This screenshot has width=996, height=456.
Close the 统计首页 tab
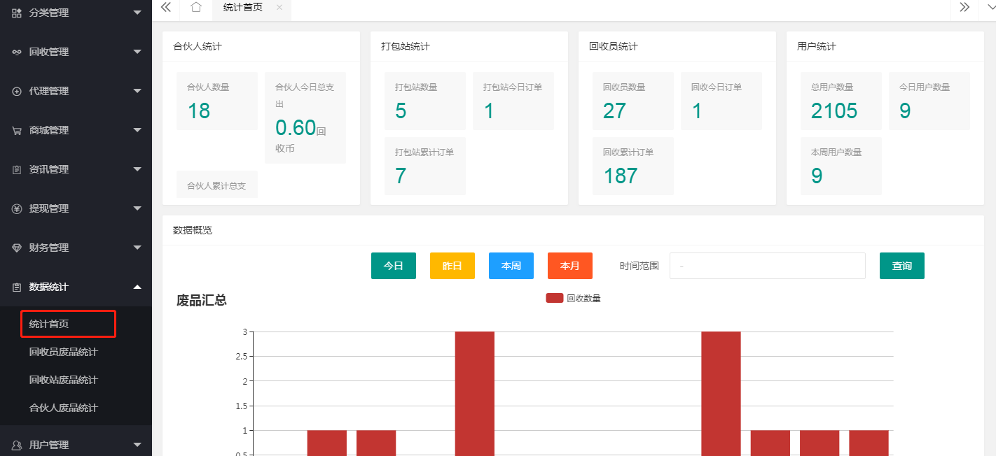point(279,7)
